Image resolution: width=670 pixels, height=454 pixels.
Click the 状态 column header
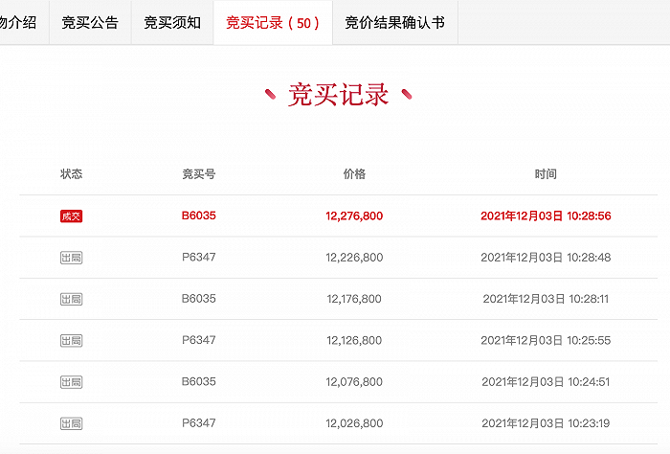pos(71,174)
